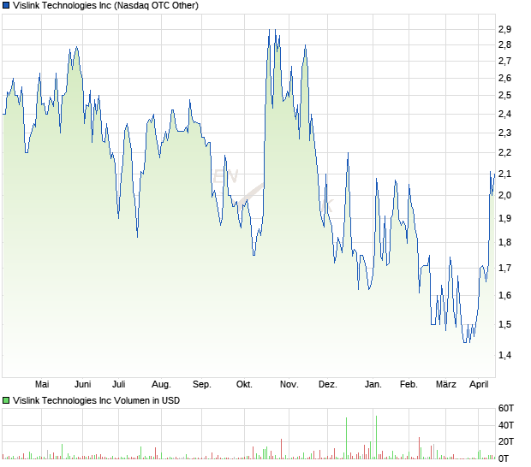This screenshot has width=531, height=467.
Task: Select the 'Juli' month label
Action: point(119,385)
